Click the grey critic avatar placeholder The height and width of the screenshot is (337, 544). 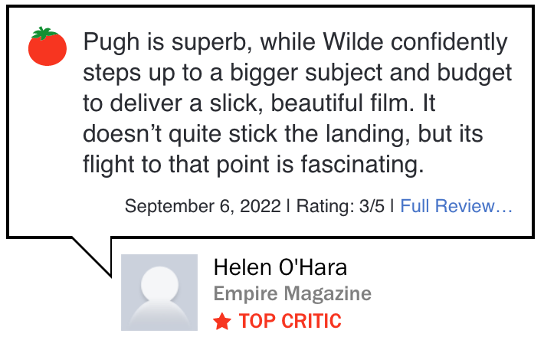pyautogui.click(x=159, y=293)
